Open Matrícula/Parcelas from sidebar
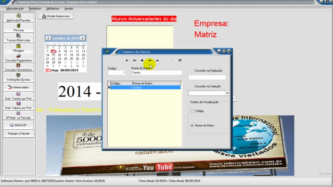 pos(19,18)
